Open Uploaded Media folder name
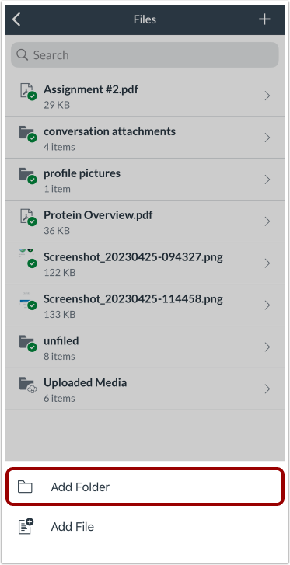The width and height of the screenshot is (290, 565). pyautogui.click(x=85, y=382)
